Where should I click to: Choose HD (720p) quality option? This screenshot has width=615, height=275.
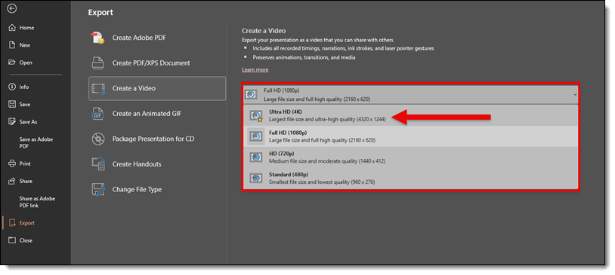click(411, 157)
